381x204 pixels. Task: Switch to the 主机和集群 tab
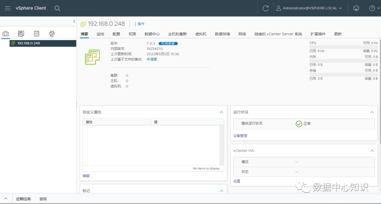[x=177, y=34]
